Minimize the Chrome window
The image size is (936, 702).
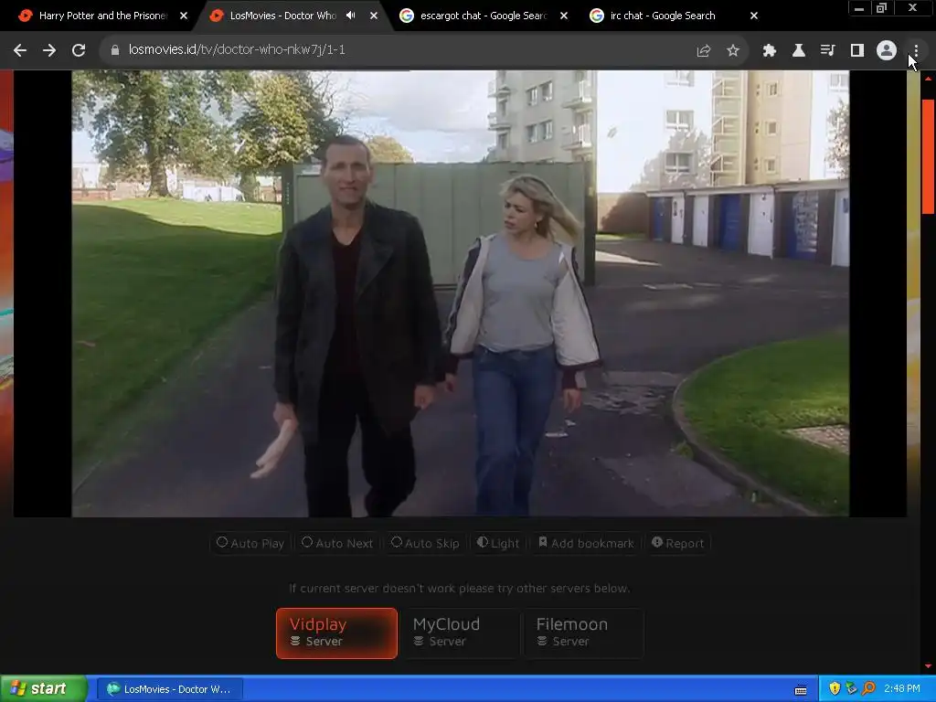pos(859,8)
